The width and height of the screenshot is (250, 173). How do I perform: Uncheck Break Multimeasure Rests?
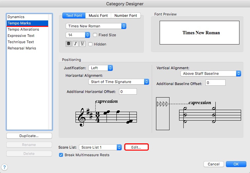(x=61, y=155)
